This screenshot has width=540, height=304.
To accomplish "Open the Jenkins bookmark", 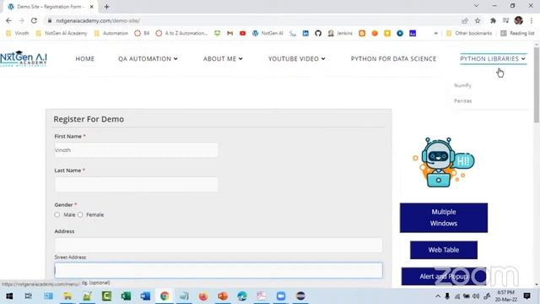I will (340, 33).
